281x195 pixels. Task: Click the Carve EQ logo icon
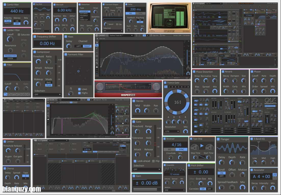tap(97, 35)
